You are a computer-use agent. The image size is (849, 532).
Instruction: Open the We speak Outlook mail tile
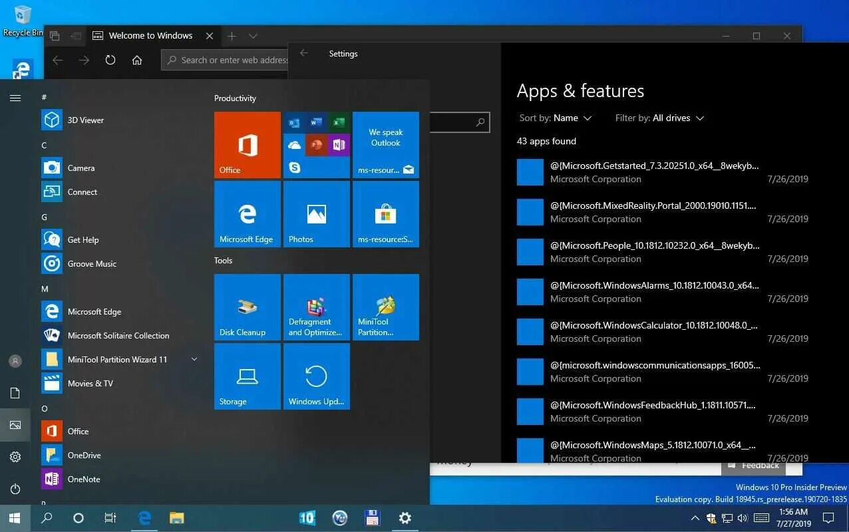(x=386, y=145)
